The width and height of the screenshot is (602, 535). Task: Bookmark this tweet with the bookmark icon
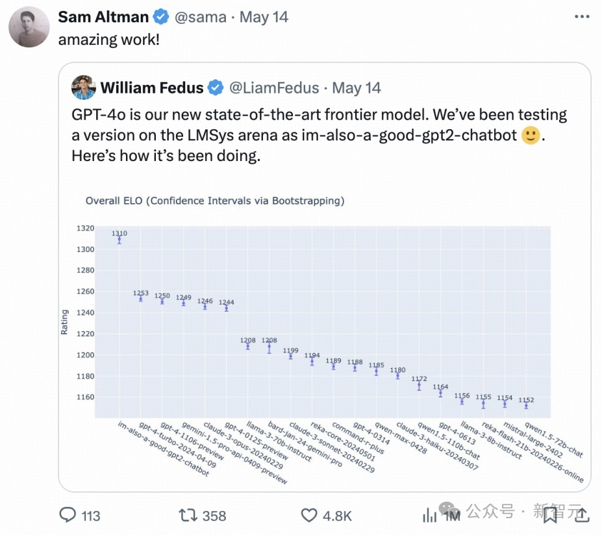click(550, 516)
